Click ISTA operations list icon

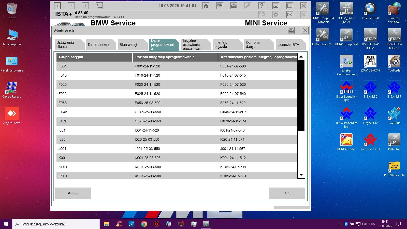click(99, 6)
